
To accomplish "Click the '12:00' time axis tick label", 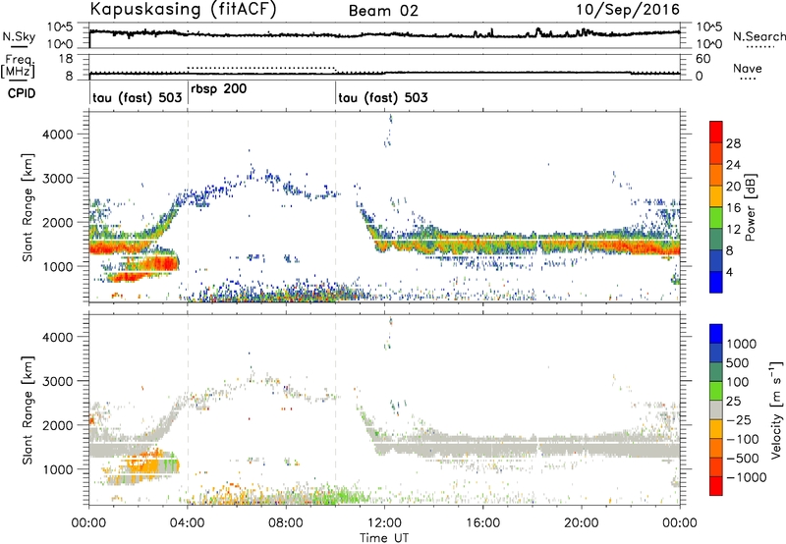I will tap(384, 523).
